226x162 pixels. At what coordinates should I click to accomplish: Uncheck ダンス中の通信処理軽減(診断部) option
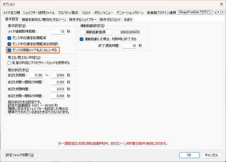coord(9,44)
